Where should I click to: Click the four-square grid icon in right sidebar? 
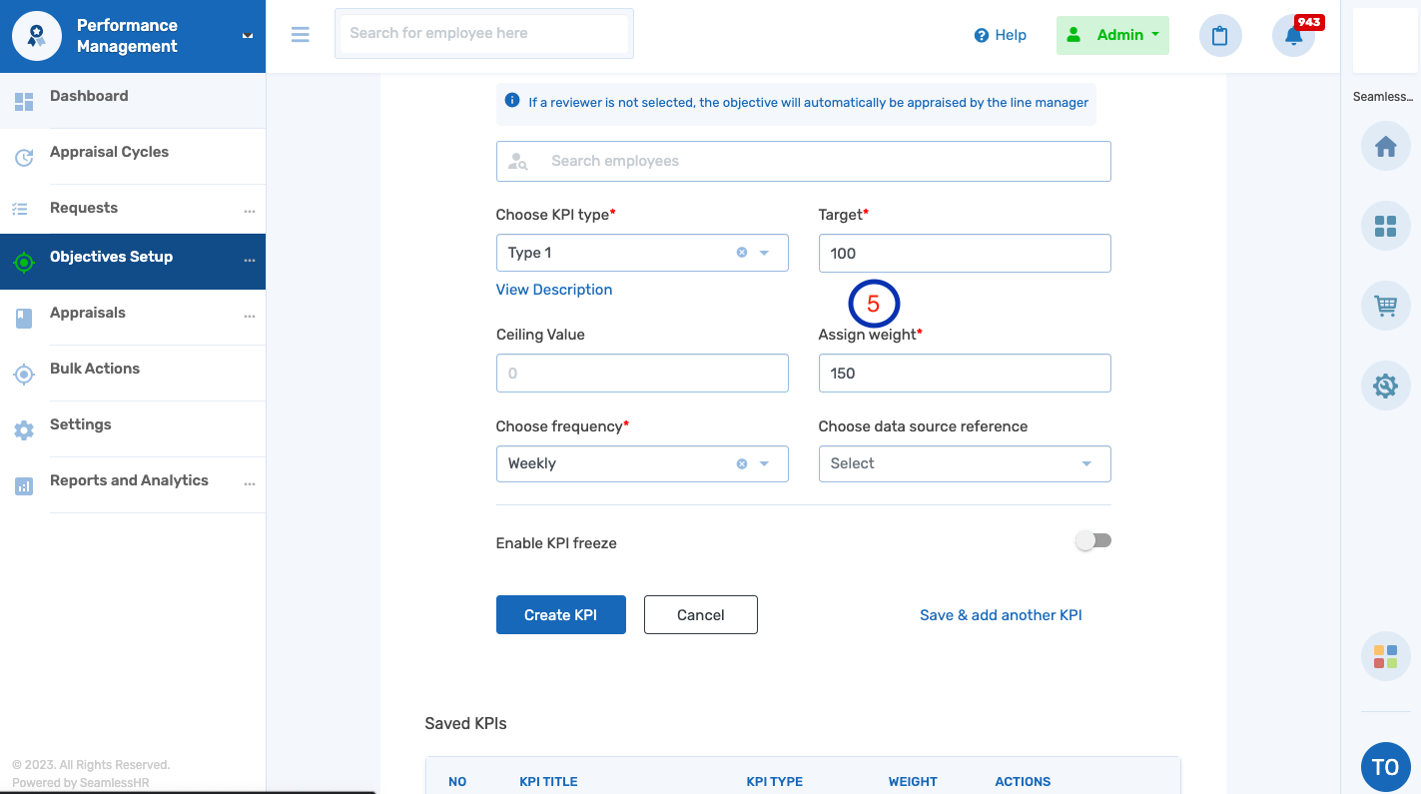(1385, 227)
